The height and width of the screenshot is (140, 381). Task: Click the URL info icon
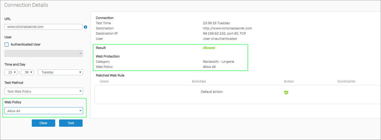point(85,27)
